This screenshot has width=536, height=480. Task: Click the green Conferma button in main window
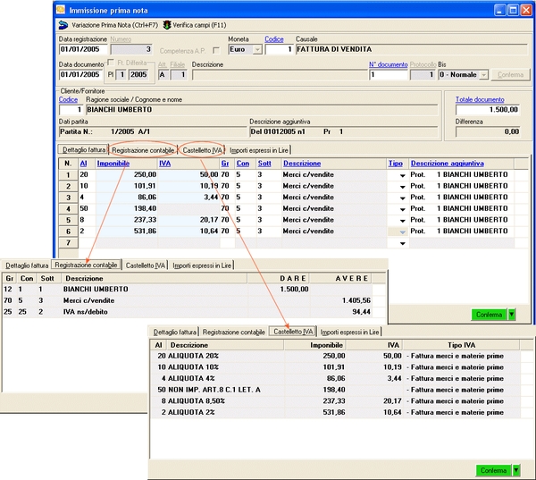click(488, 314)
